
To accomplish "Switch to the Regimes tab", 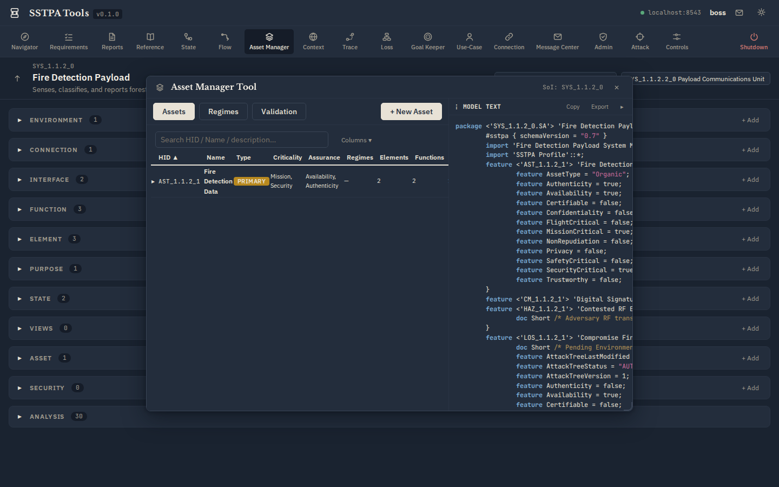I will [x=223, y=111].
